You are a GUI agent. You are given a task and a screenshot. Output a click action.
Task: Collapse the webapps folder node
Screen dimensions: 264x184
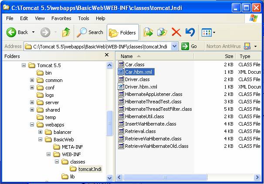[32, 125]
